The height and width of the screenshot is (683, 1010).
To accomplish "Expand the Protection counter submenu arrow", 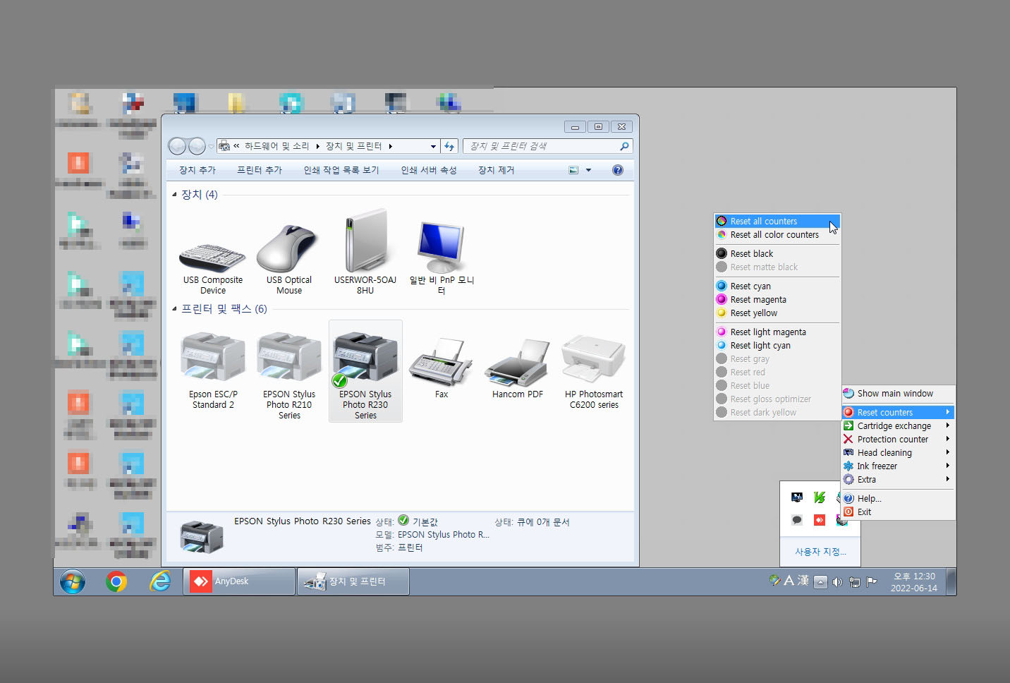I will [948, 439].
